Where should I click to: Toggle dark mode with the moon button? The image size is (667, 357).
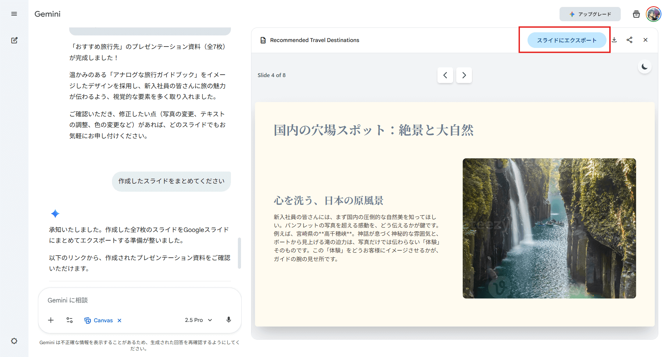tap(644, 67)
